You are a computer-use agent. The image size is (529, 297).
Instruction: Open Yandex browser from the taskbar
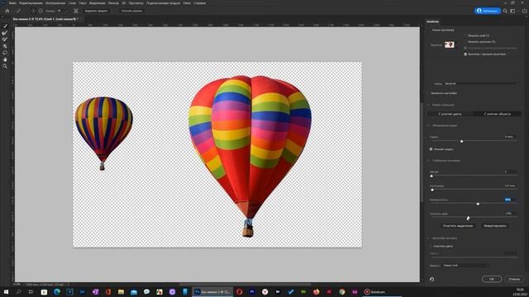(x=264, y=291)
